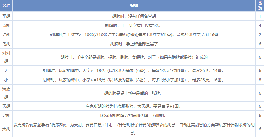264x137 pixels.
Task: Click the 红胡 rule mentioning 24张红字
Action: click(x=134, y=34)
